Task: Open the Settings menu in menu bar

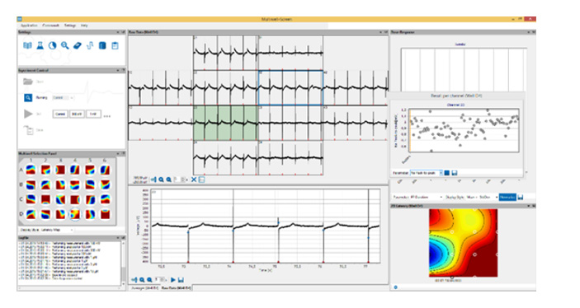Action: click(70, 26)
